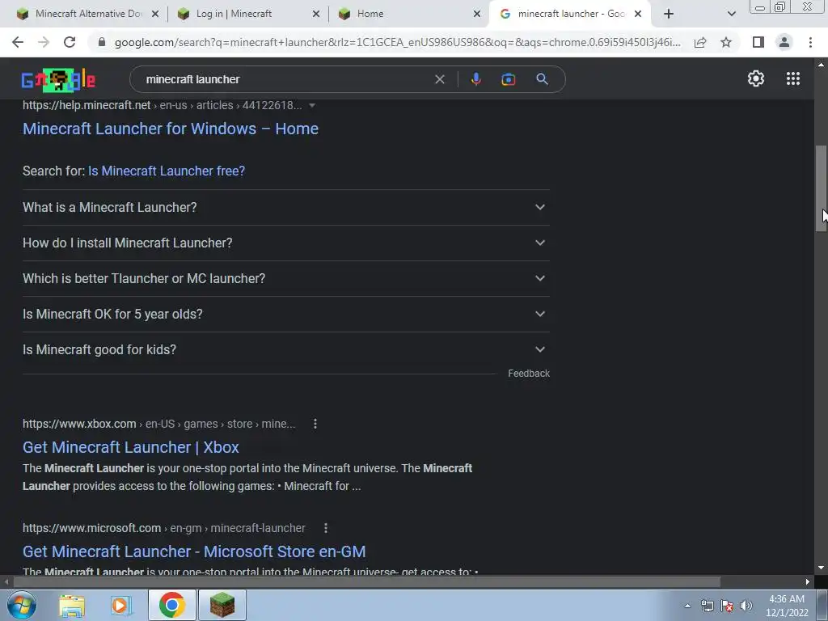Expand 'What is a Minecraft Launcher?'
This screenshot has height=621, width=828.
[285, 208]
